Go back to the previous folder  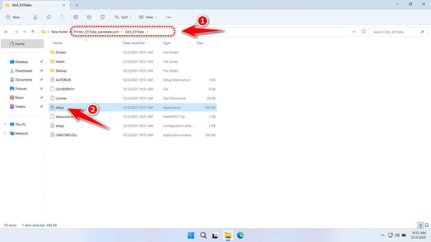6,32
